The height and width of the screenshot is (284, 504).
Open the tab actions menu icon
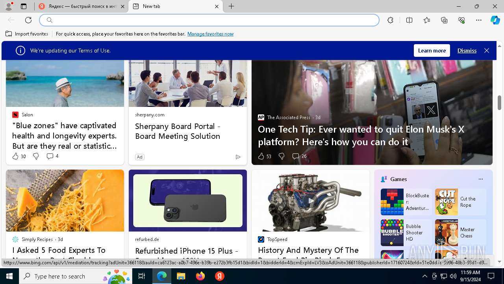pos(24,6)
